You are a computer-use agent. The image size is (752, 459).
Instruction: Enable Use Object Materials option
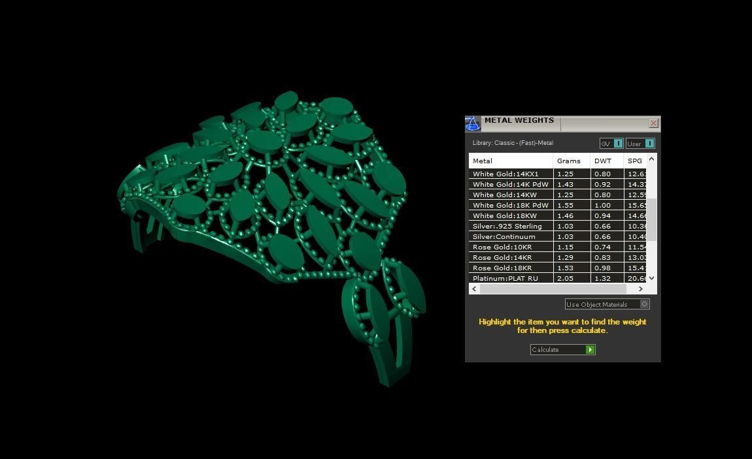tap(607, 304)
